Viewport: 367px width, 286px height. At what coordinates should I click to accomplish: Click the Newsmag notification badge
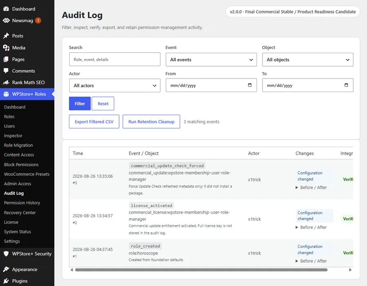(38, 20)
